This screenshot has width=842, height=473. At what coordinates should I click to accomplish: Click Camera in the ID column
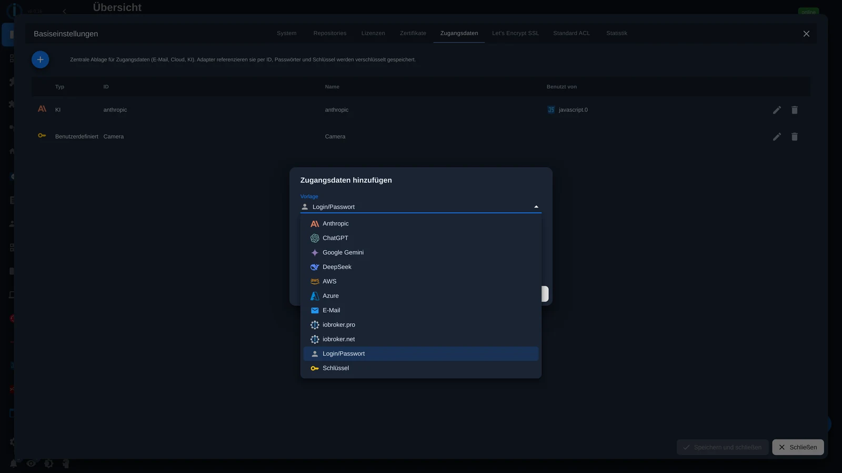coord(114,137)
